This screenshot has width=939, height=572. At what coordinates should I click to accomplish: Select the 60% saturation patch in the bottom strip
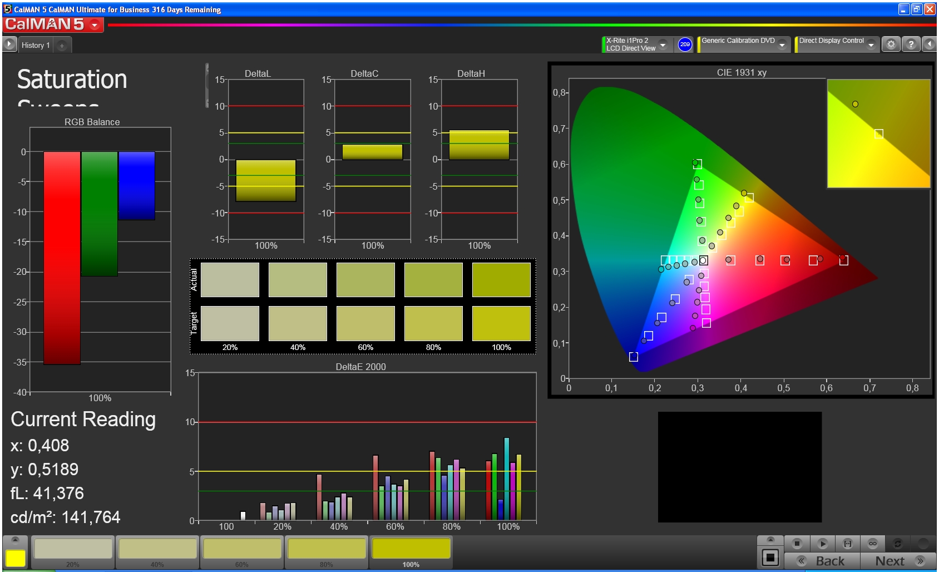coord(242,552)
